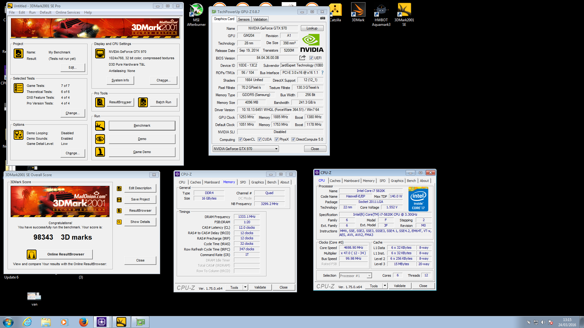The height and width of the screenshot is (328, 584).
Task: Click the Online ResultBrowser icon
Action: (32, 255)
